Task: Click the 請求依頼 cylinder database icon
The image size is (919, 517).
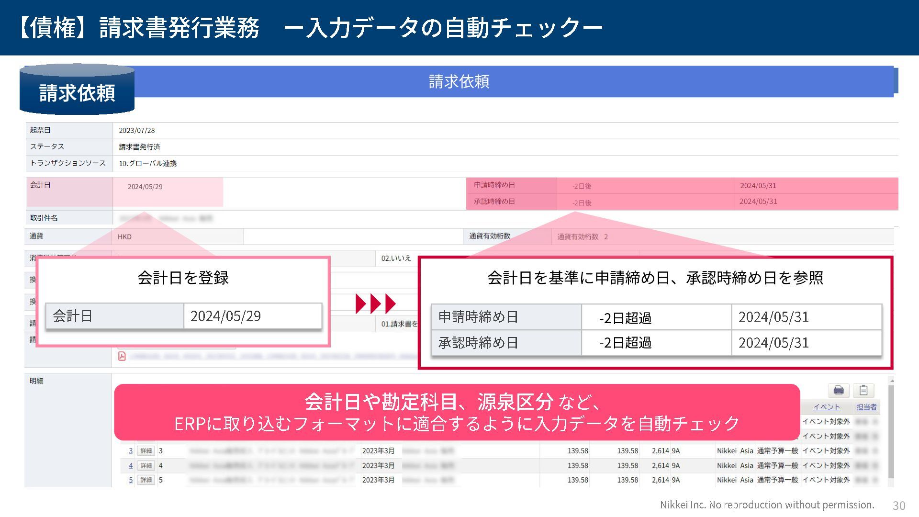Action: coord(77,90)
